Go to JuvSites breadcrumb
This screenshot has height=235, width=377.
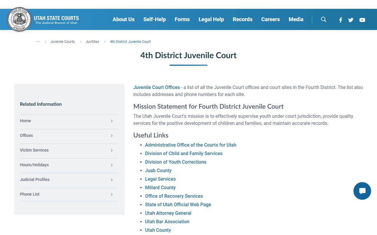92,42
